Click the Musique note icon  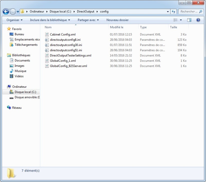click(12, 71)
